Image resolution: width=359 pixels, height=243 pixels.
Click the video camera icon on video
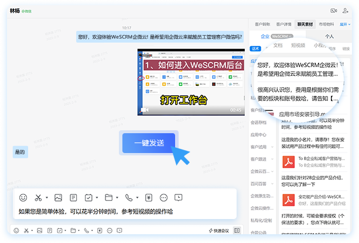145,110
